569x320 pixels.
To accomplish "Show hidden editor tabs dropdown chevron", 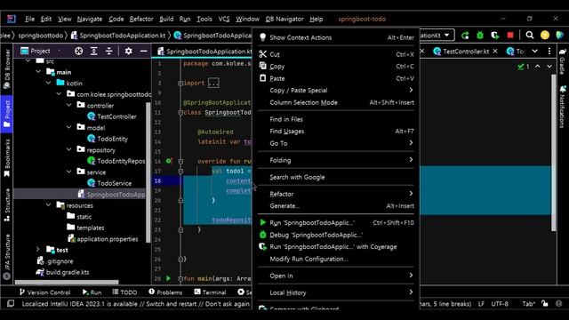I will [535, 52].
